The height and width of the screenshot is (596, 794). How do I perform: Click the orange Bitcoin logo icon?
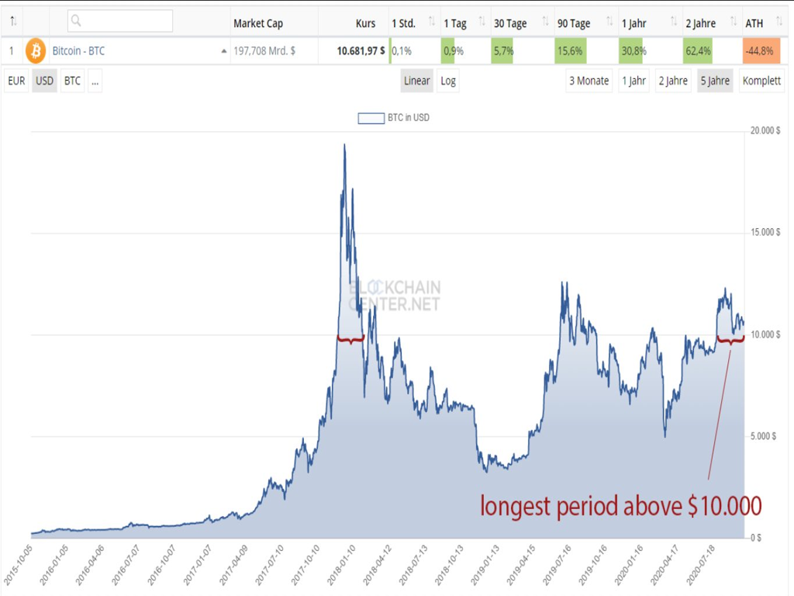(x=36, y=51)
